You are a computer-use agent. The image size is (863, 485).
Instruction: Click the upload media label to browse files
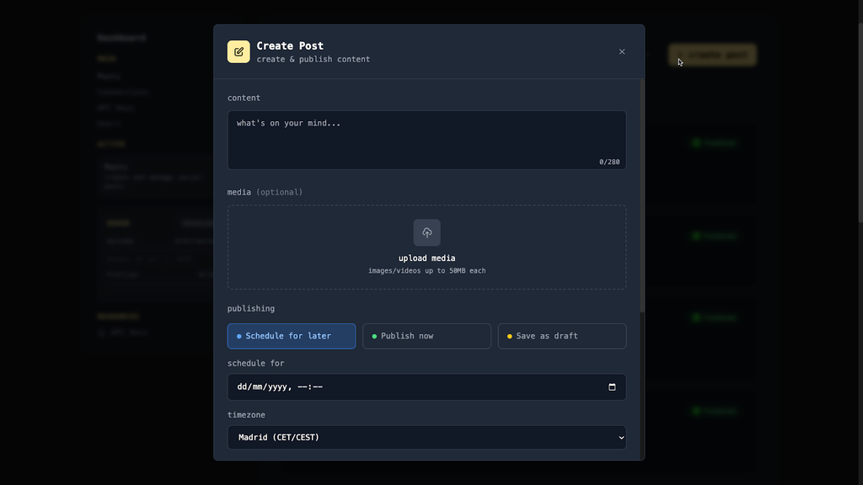tap(426, 258)
